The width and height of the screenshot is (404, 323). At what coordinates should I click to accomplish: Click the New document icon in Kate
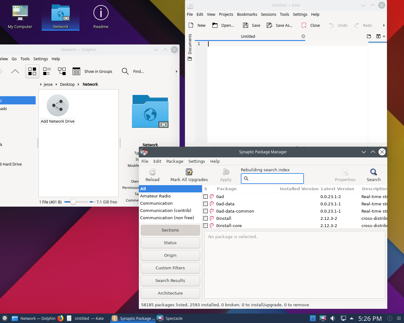pyautogui.click(x=191, y=25)
